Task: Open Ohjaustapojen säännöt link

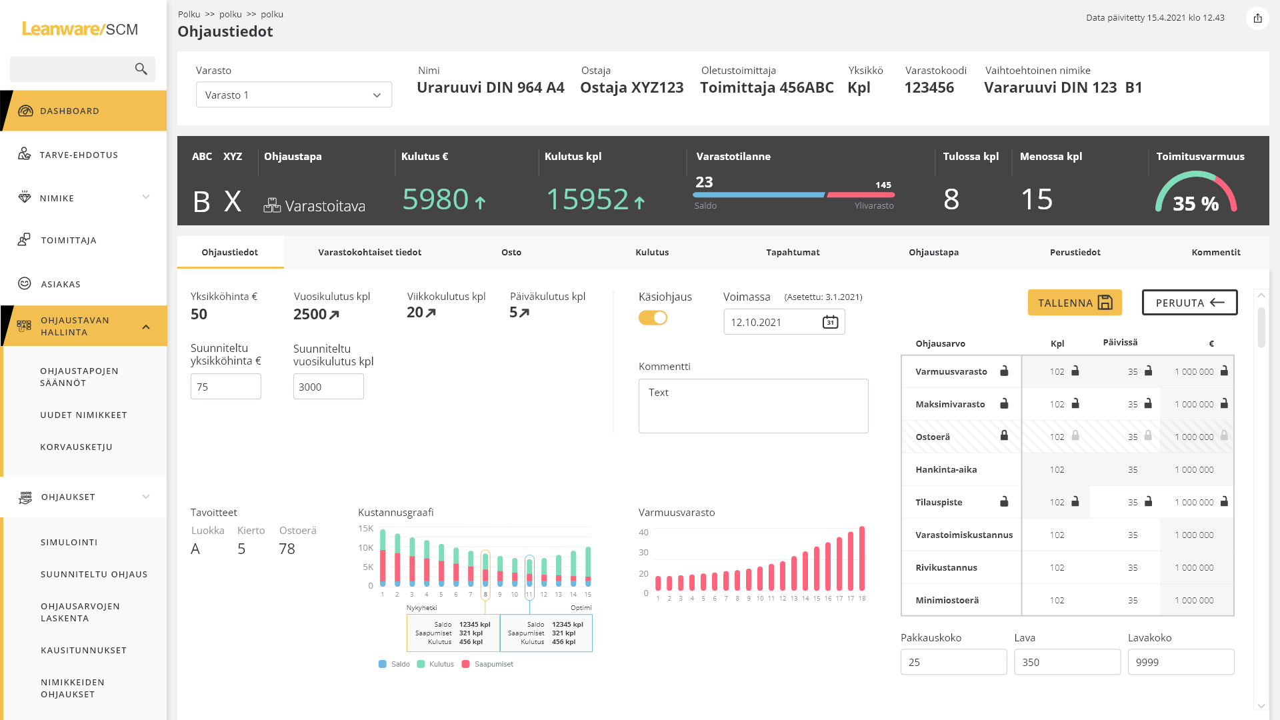Action: pyautogui.click(x=79, y=377)
